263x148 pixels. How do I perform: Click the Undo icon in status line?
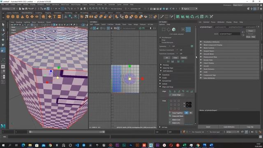(30, 9)
